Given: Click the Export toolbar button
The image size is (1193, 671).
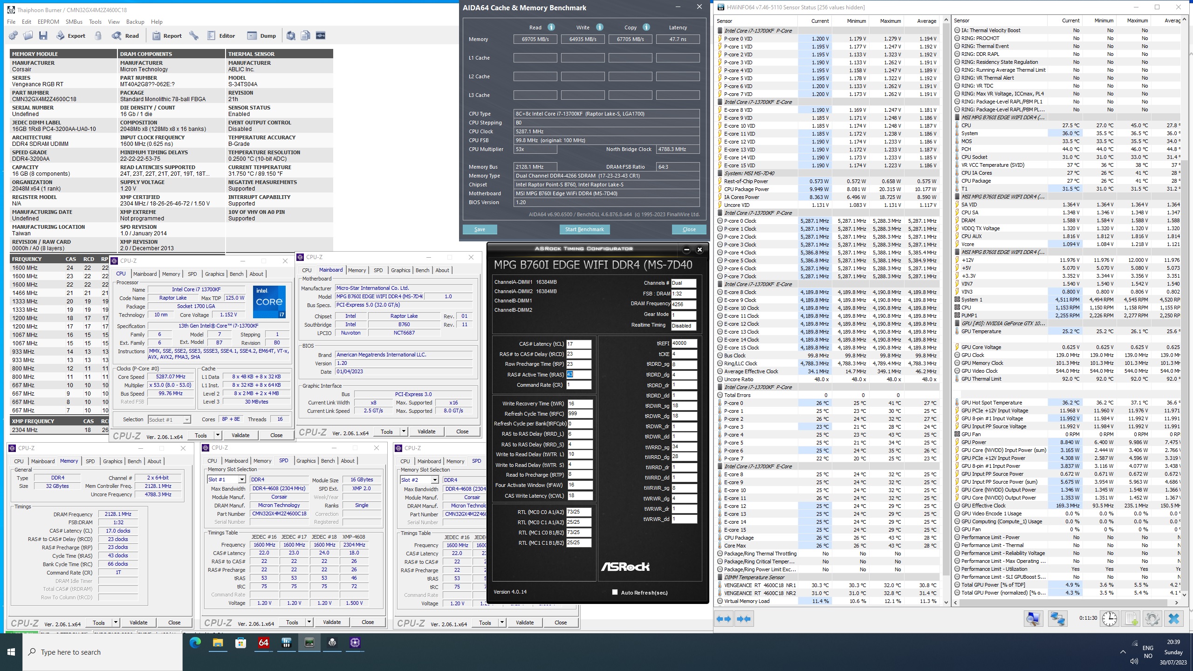Looking at the screenshot, I should [x=71, y=35].
